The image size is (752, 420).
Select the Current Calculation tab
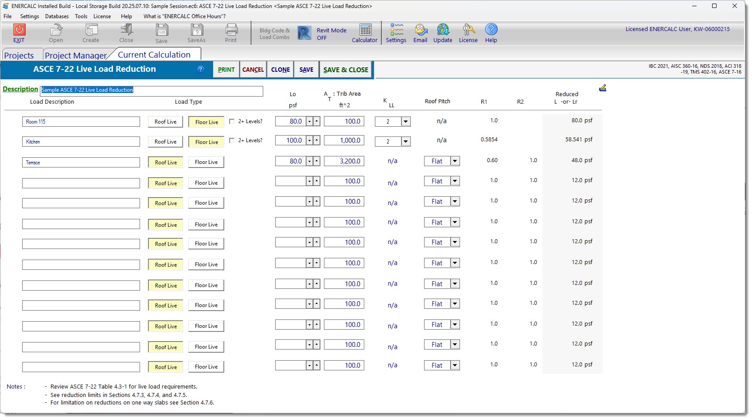point(154,54)
